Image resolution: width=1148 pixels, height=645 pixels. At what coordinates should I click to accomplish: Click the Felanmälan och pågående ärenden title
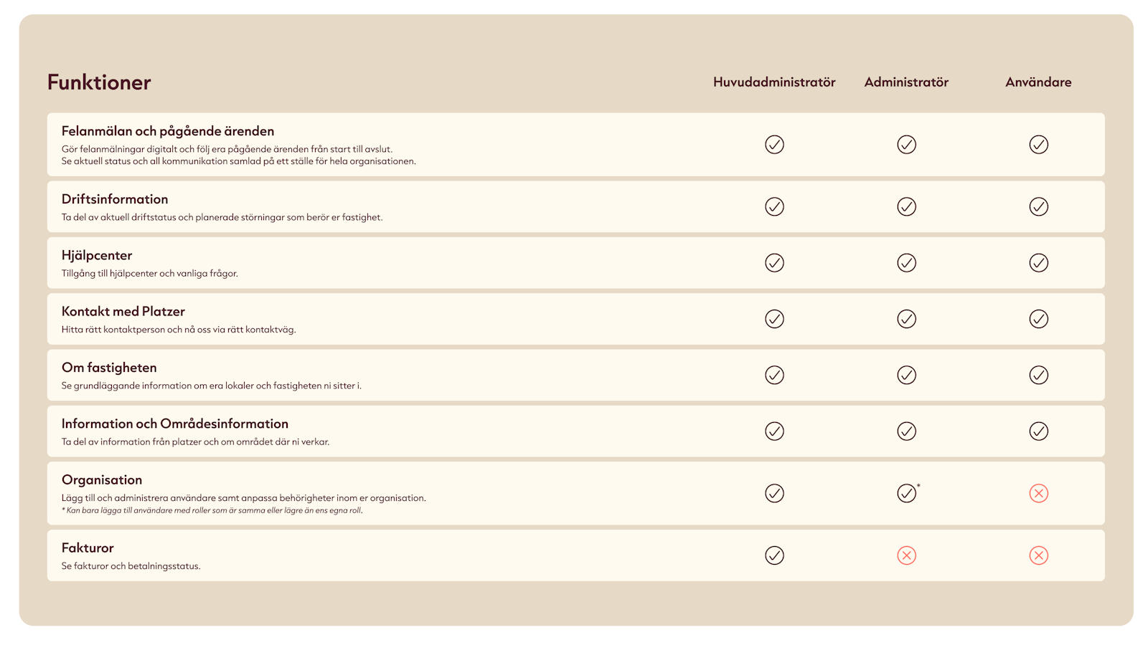(168, 131)
